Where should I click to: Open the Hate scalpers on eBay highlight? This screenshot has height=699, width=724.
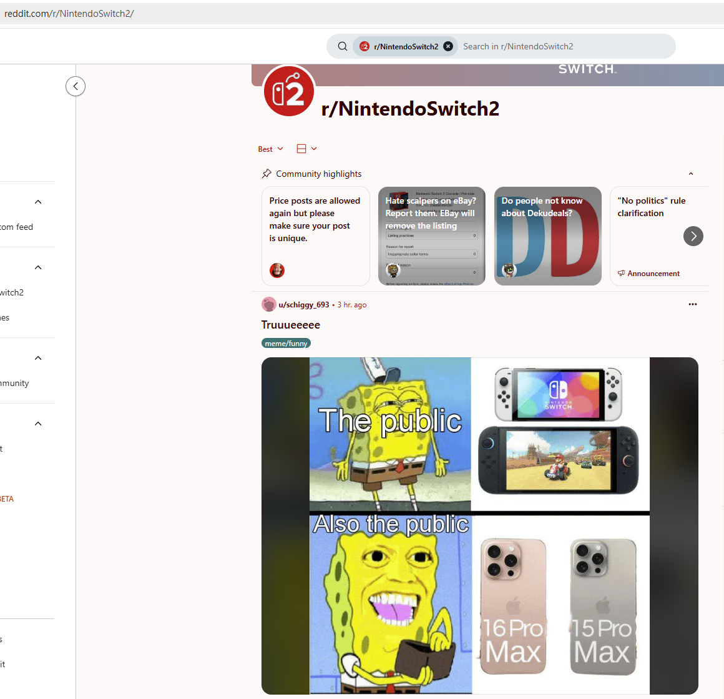pyautogui.click(x=432, y=236)
